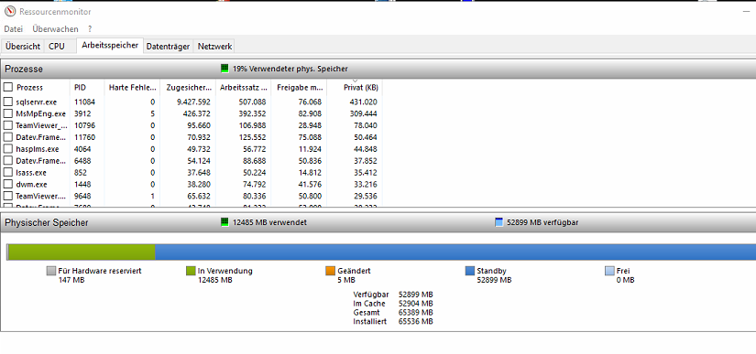Open the Netzwerk tab
The image size is (756, 354).
(x=215, y=46)
